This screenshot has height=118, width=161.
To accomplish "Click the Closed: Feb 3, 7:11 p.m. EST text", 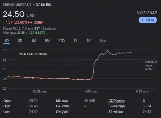I will [21, 29].
